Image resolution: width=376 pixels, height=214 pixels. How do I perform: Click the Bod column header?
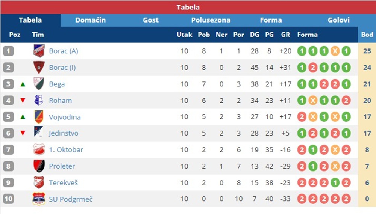pyautogui.click(x=367, y=35)
